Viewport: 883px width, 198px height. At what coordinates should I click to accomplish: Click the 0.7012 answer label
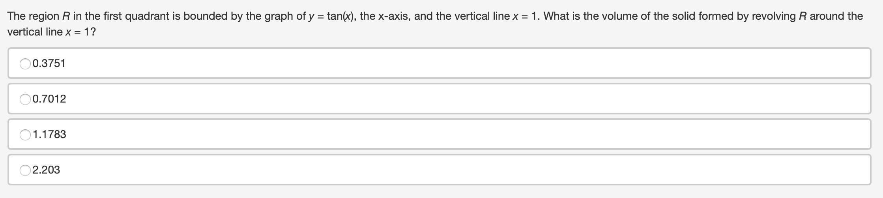[x=49, y=99]
